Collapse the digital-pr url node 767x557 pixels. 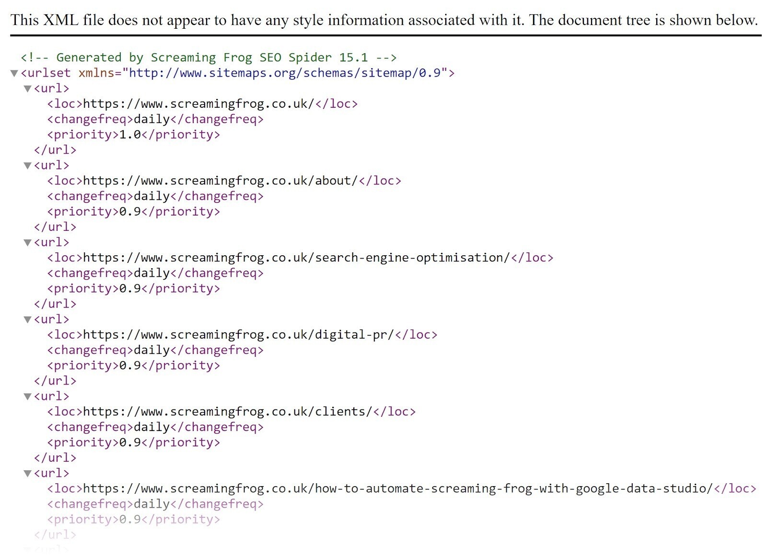click(27, 319)
